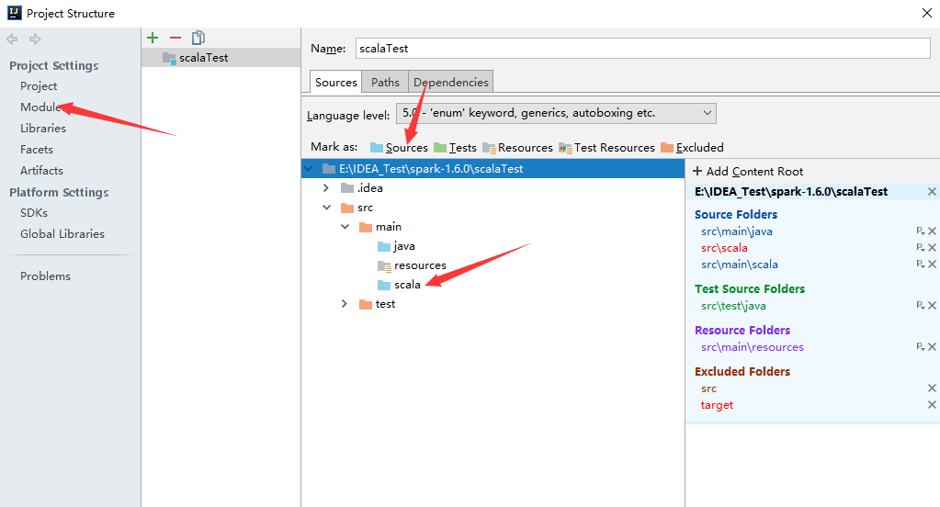Remove content root E:\IDEA_Test\spark-1.6.0\scalaTest
The height and width of the screenshot is (507, 940).
click(932, 192)
